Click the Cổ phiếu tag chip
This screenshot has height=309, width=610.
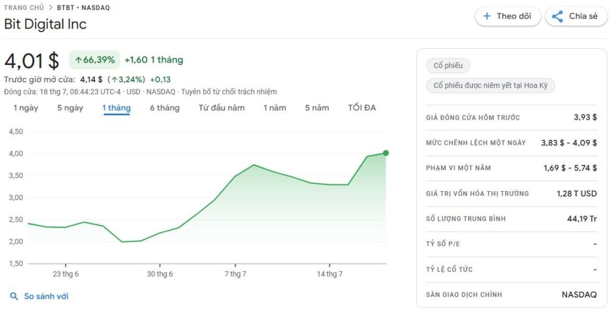pos(448,65)
